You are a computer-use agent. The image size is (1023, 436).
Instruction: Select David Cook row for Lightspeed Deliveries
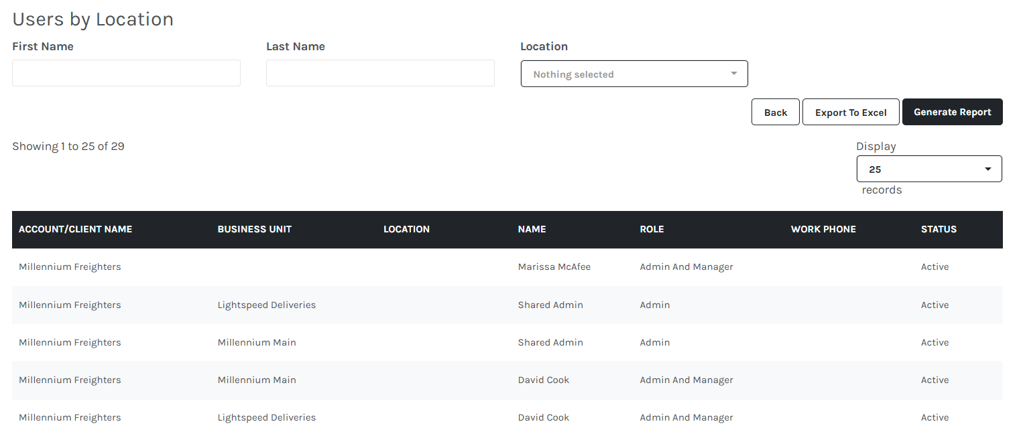coord(507,417)
